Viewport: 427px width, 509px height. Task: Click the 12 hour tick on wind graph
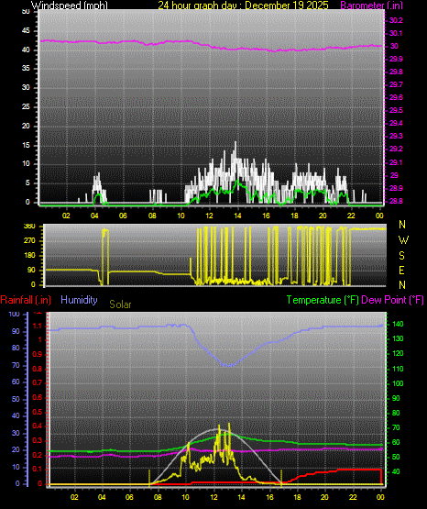click(x=209, y=216)
